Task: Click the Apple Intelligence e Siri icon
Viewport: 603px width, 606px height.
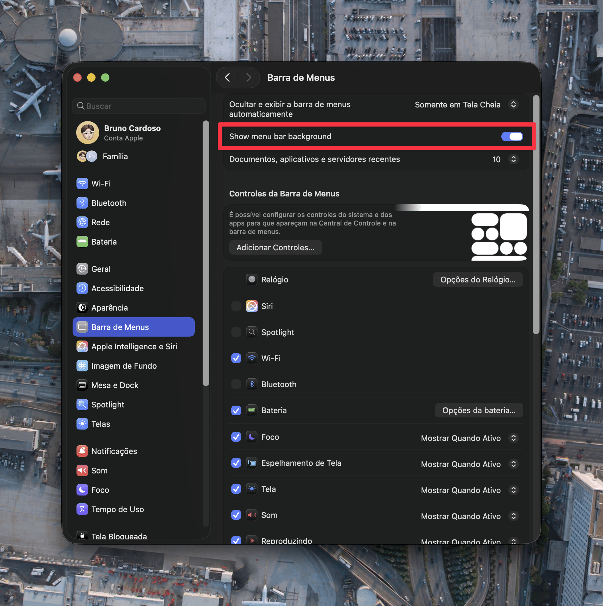Action: pyautogui.click(x=82, y=347)
